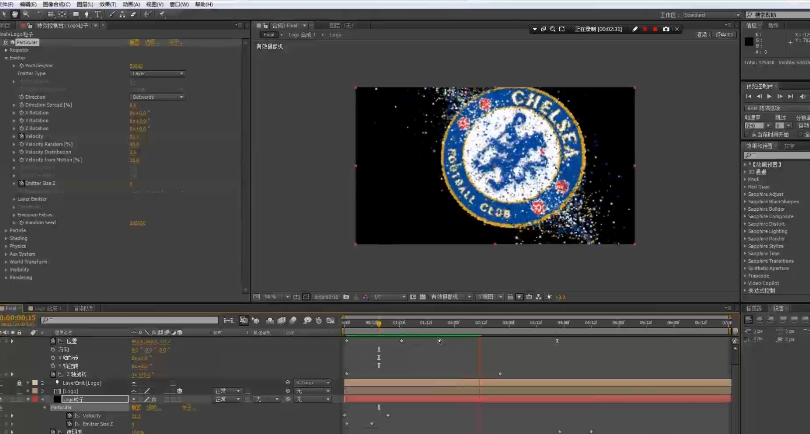Open the Emitter Type Layer dropdown
The height and width of the screenshot is (434, 810).
coord(158,74)
